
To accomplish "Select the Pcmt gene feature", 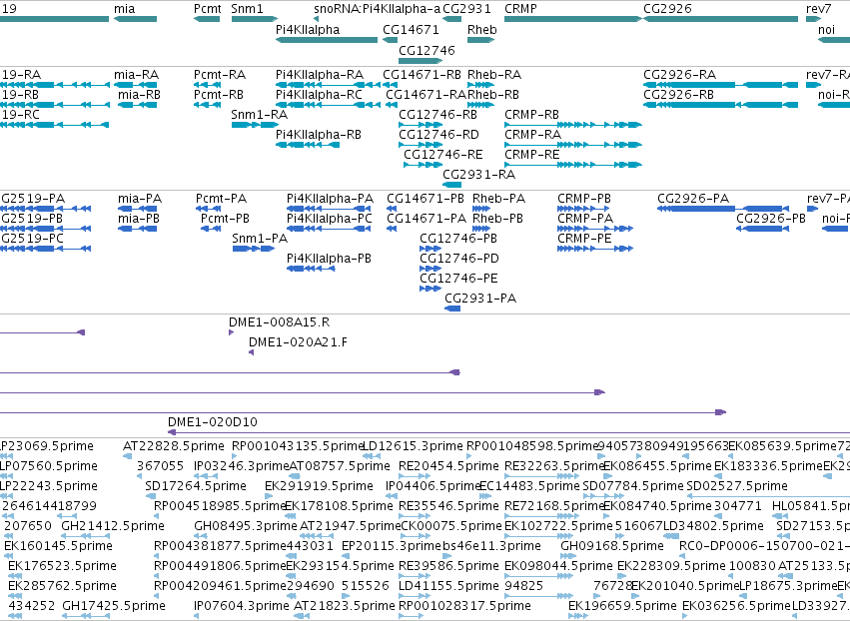I will click(x=207, y=19).
